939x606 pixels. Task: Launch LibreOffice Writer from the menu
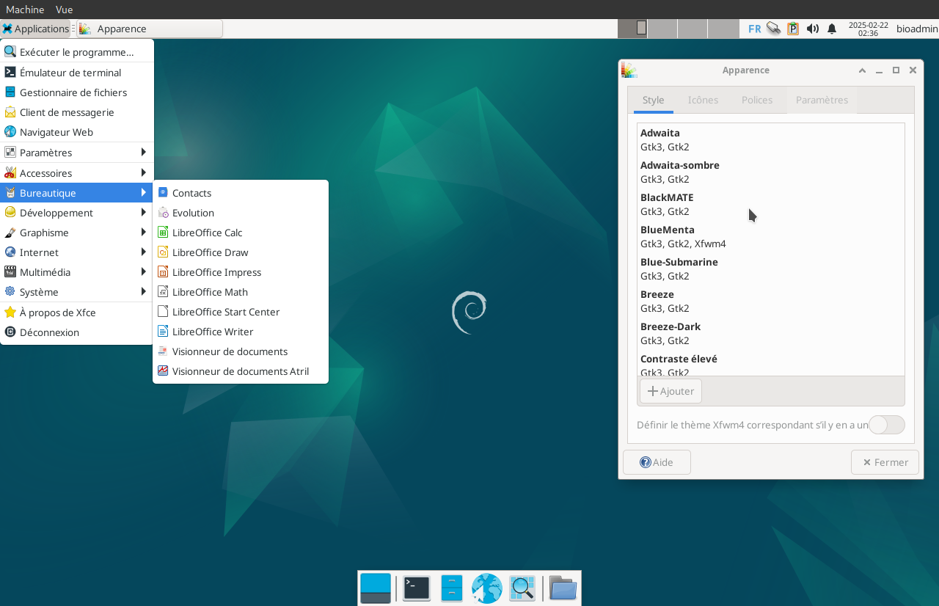click(x=213, y=332)
